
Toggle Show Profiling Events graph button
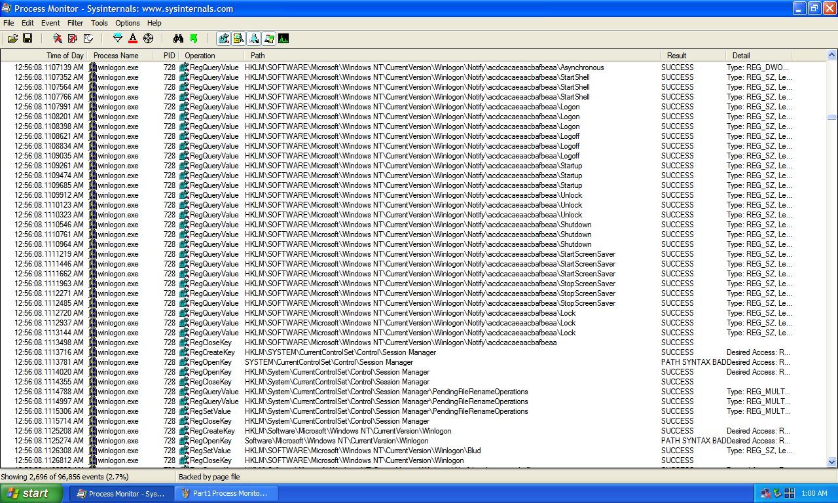[x=283, y=39]
